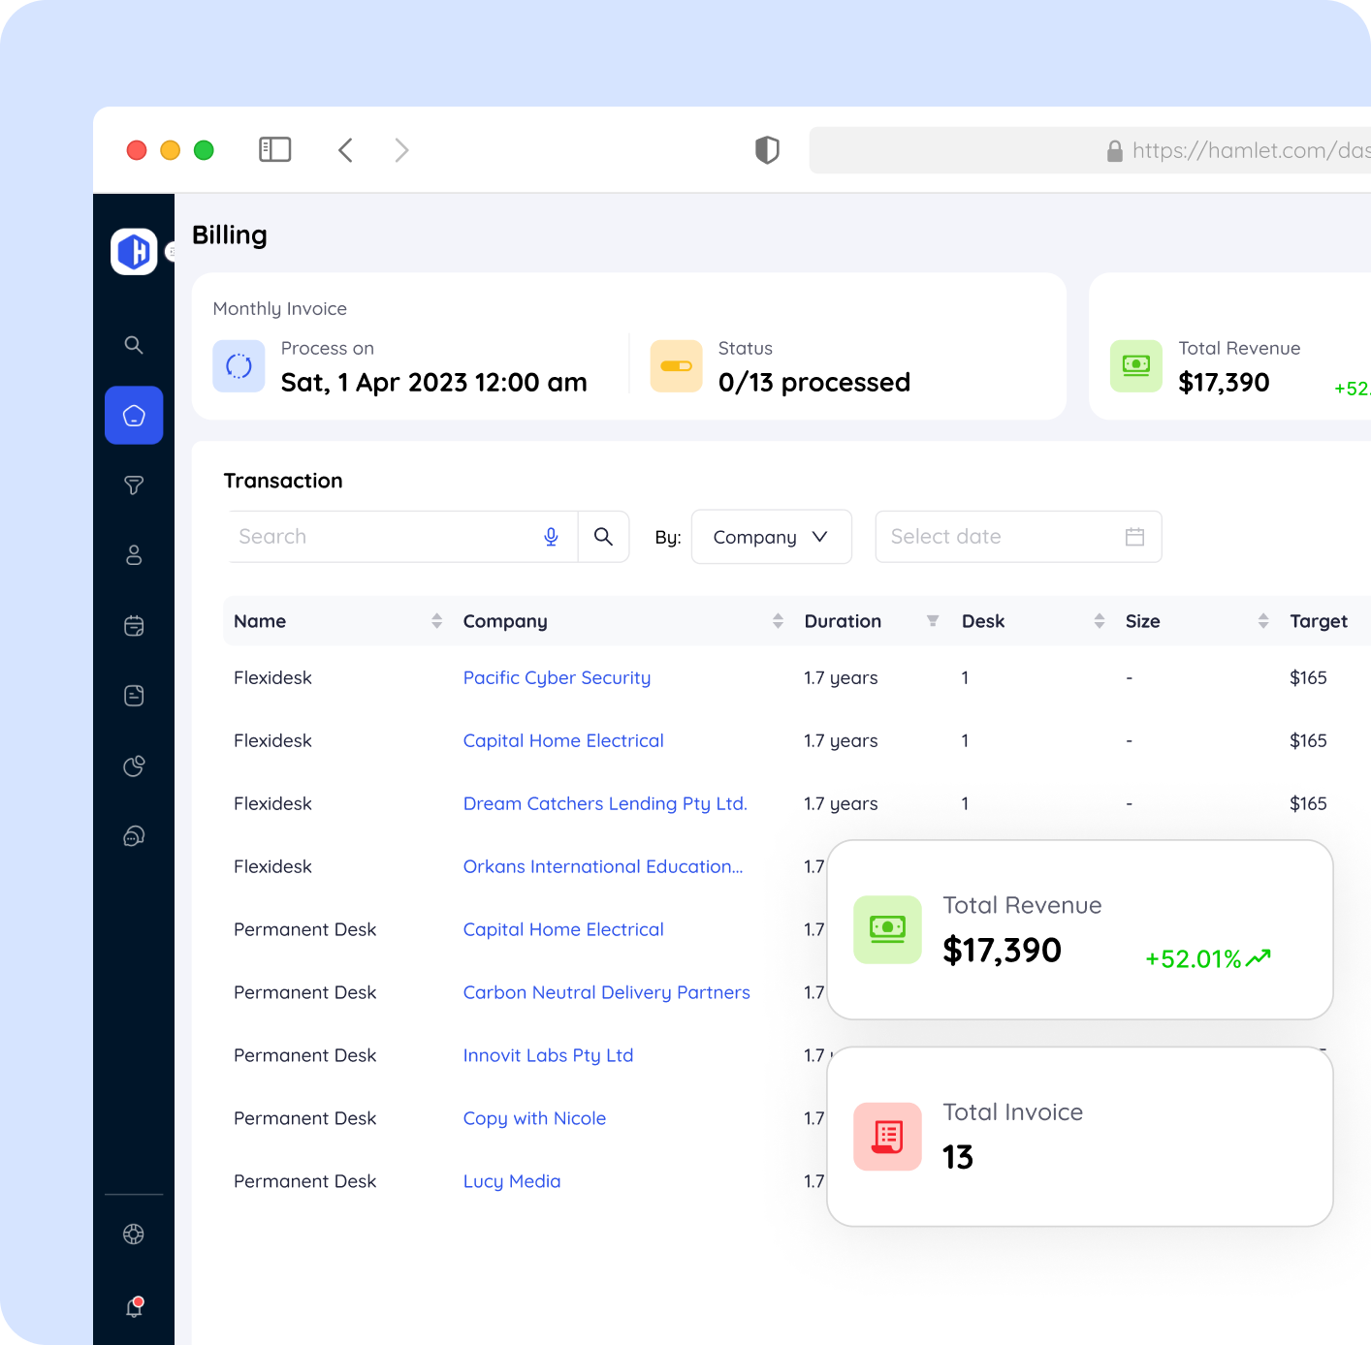Click the yellow Status toggle icon
This screenshot has height=1345, width=1371.
676,366
